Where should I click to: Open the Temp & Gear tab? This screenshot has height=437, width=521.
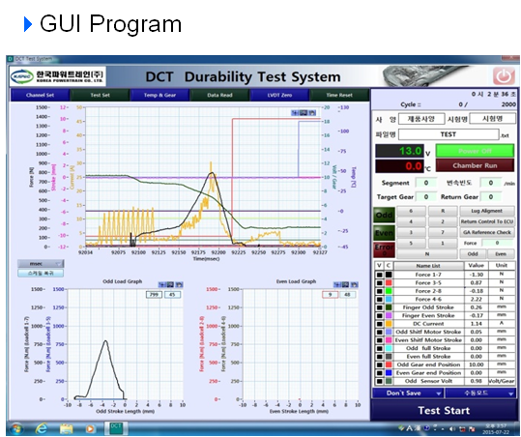(159, 95)
